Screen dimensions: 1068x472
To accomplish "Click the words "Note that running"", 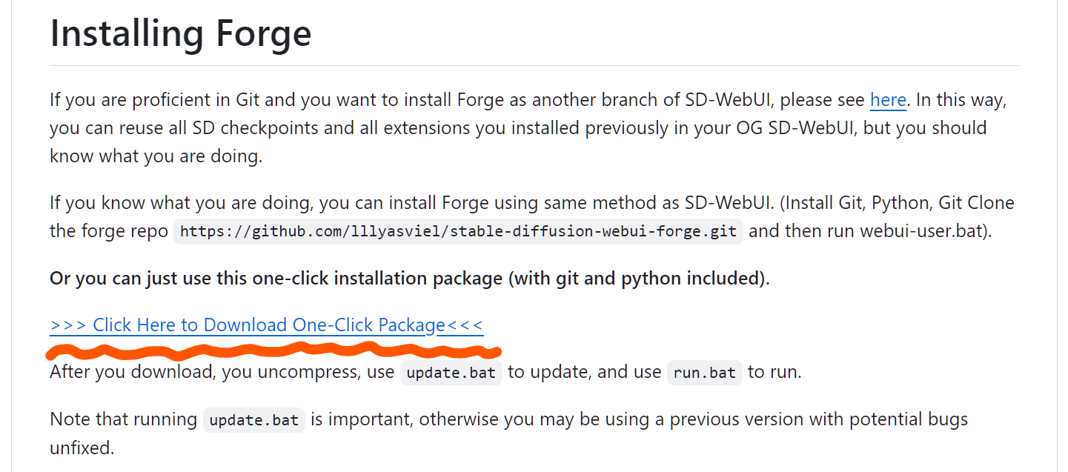I will [123, 419].
